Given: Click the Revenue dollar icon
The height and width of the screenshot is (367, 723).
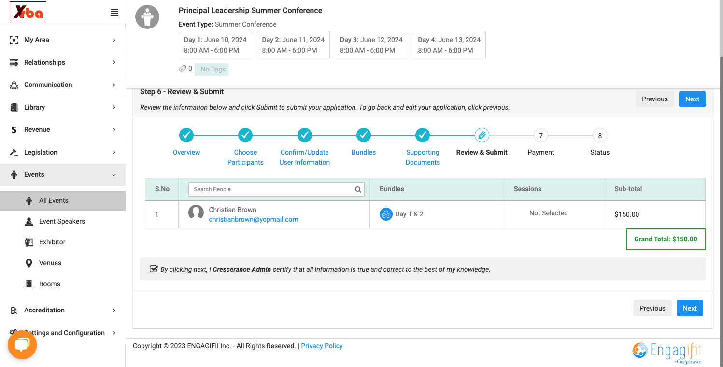Looking at the screenshot, I should 14,130.
